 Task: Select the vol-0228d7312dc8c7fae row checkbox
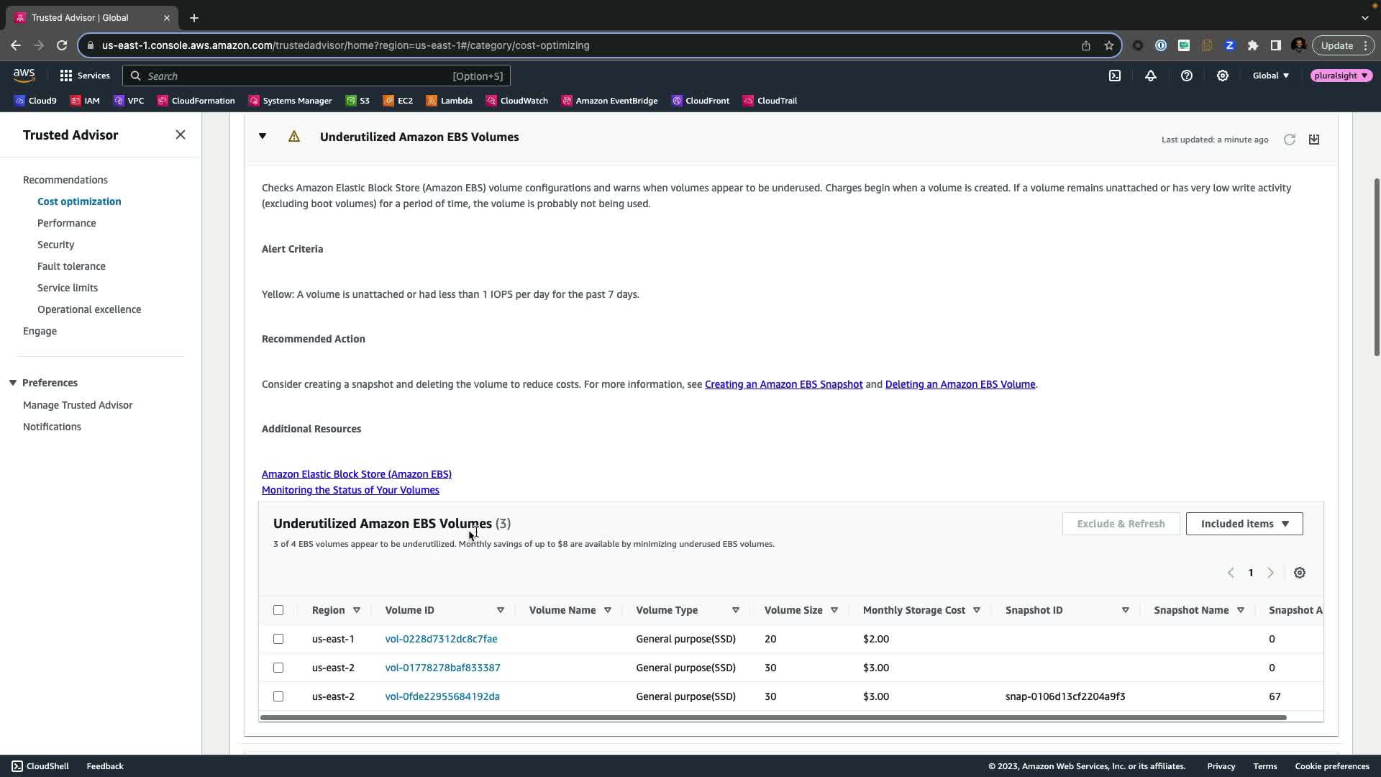point(278,639)
